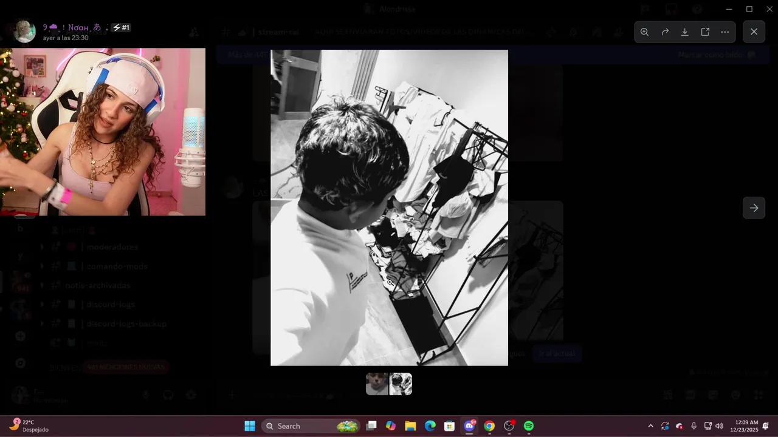Open Microsoft Store from the taskbar
Image resolution: width=778 pixels, height=437 pixels.
click(x=450, y=426)
